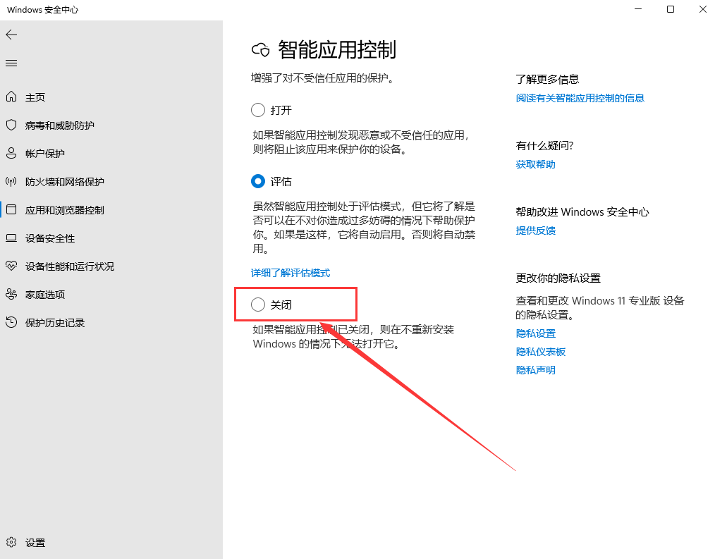Click the 获取帮助 link
715x559 pixels.
[535, 164]
